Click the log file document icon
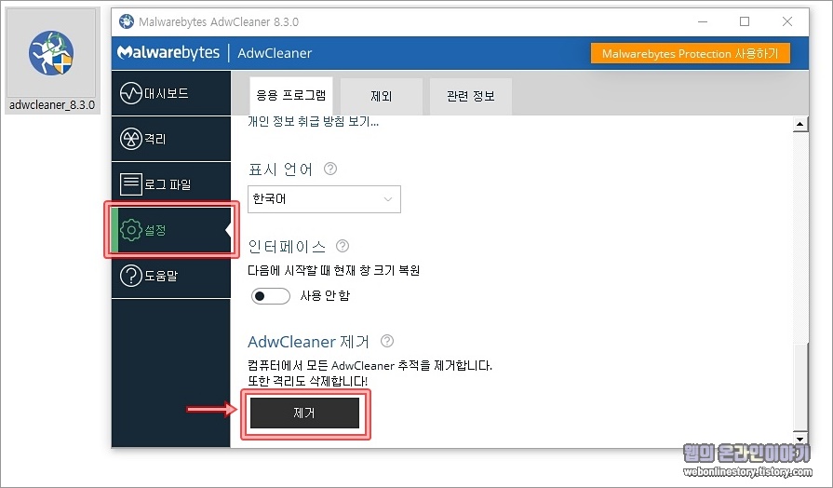Viewport: 833px width, 488px height. (130, 184)
